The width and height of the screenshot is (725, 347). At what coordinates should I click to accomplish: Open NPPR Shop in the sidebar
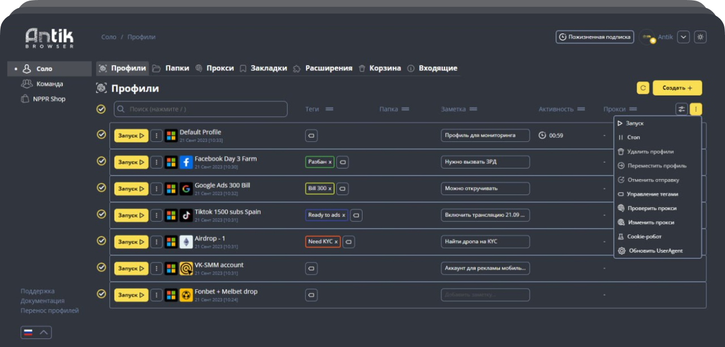43,99
